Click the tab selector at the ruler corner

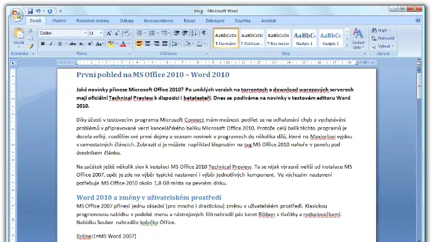click(13, 63)
